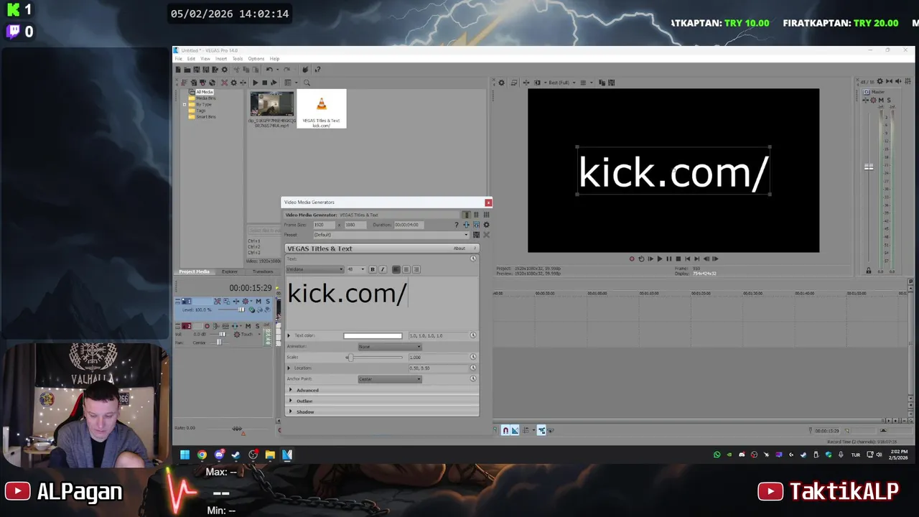Mute the Master bus

click(x=881, y=100)
